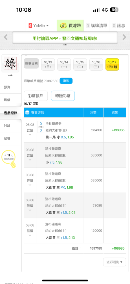Select the 10/17 (四) 起 date tab
130x284 pixels.
point(112,64)
